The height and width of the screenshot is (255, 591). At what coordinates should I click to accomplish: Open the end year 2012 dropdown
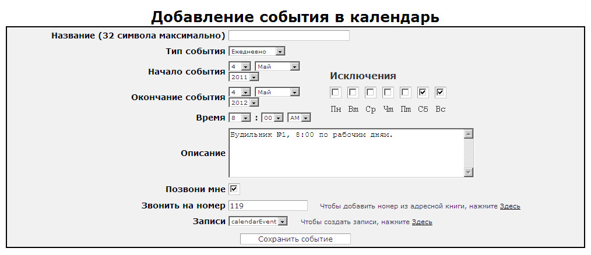point(244,102)
